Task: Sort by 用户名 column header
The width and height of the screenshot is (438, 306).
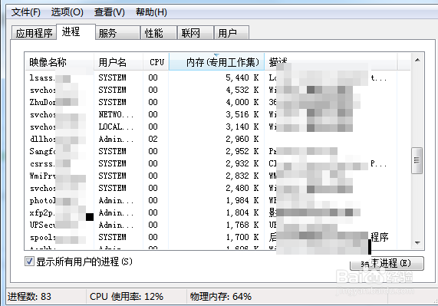Action: coord(118,62)
